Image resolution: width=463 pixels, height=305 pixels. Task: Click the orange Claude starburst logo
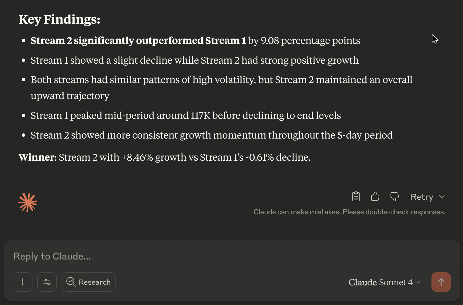pos(28,203)
